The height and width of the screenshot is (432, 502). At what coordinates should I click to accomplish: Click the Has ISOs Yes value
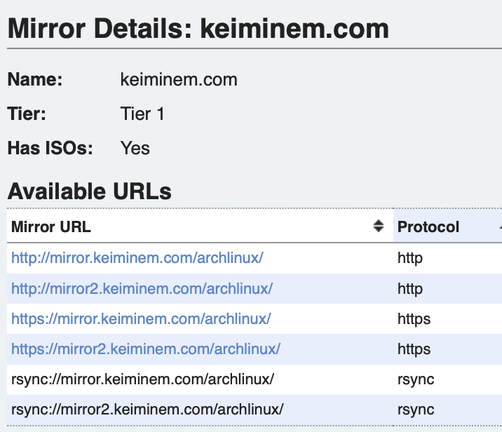pos(135,148)
